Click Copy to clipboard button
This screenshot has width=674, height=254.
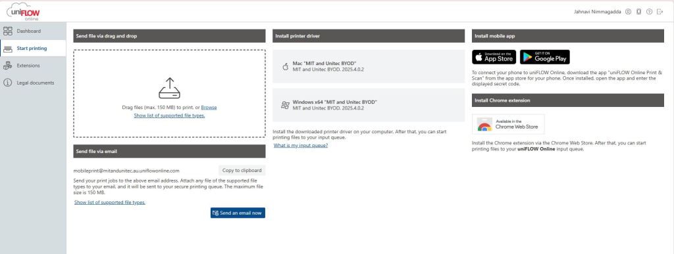(x=242, y=171)
